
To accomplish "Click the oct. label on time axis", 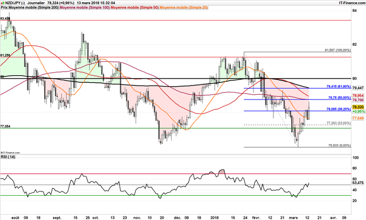I will (x=95, y=218).
